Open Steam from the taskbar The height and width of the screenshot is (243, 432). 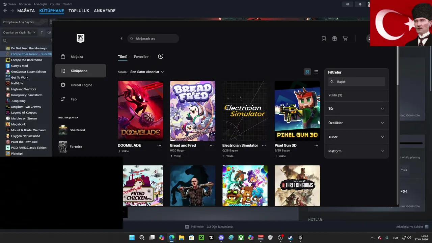click(x=290, y=238)
